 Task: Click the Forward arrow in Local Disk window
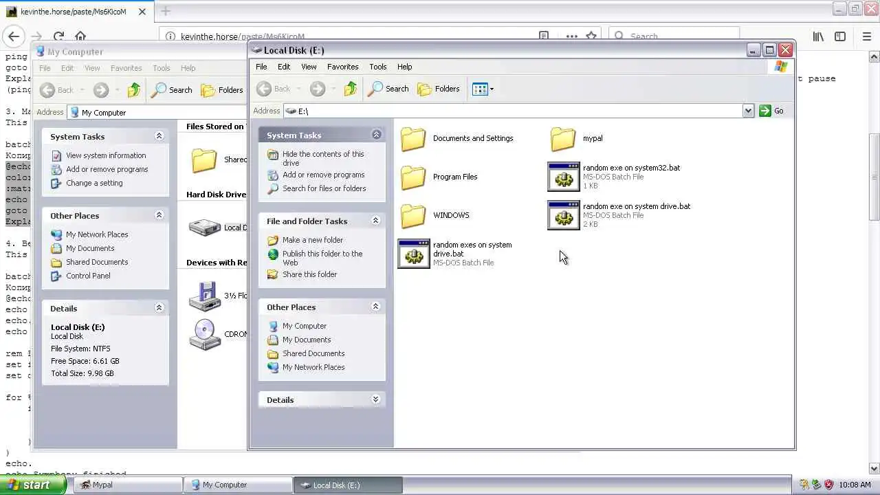pyautogui.click(x=317, y=89)
